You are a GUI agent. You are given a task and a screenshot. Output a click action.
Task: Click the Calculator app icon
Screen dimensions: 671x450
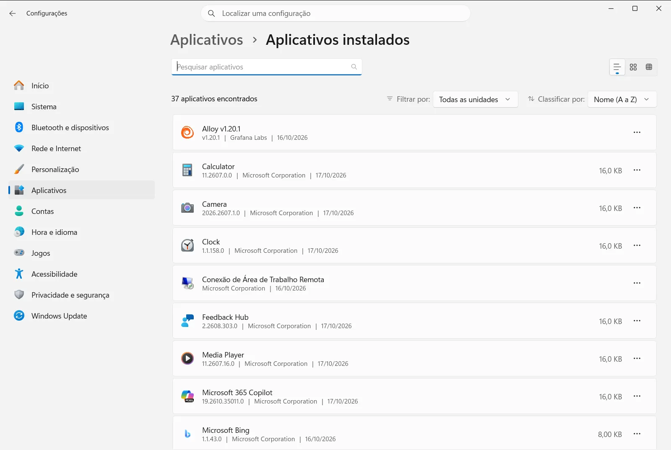pos(187,170)
